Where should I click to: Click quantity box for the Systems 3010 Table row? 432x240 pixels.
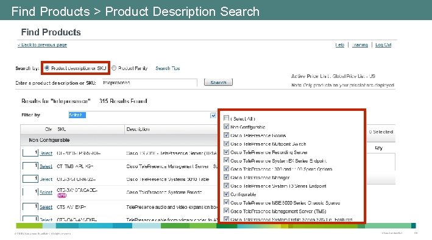pyautogui.click(x=30, y=179)
